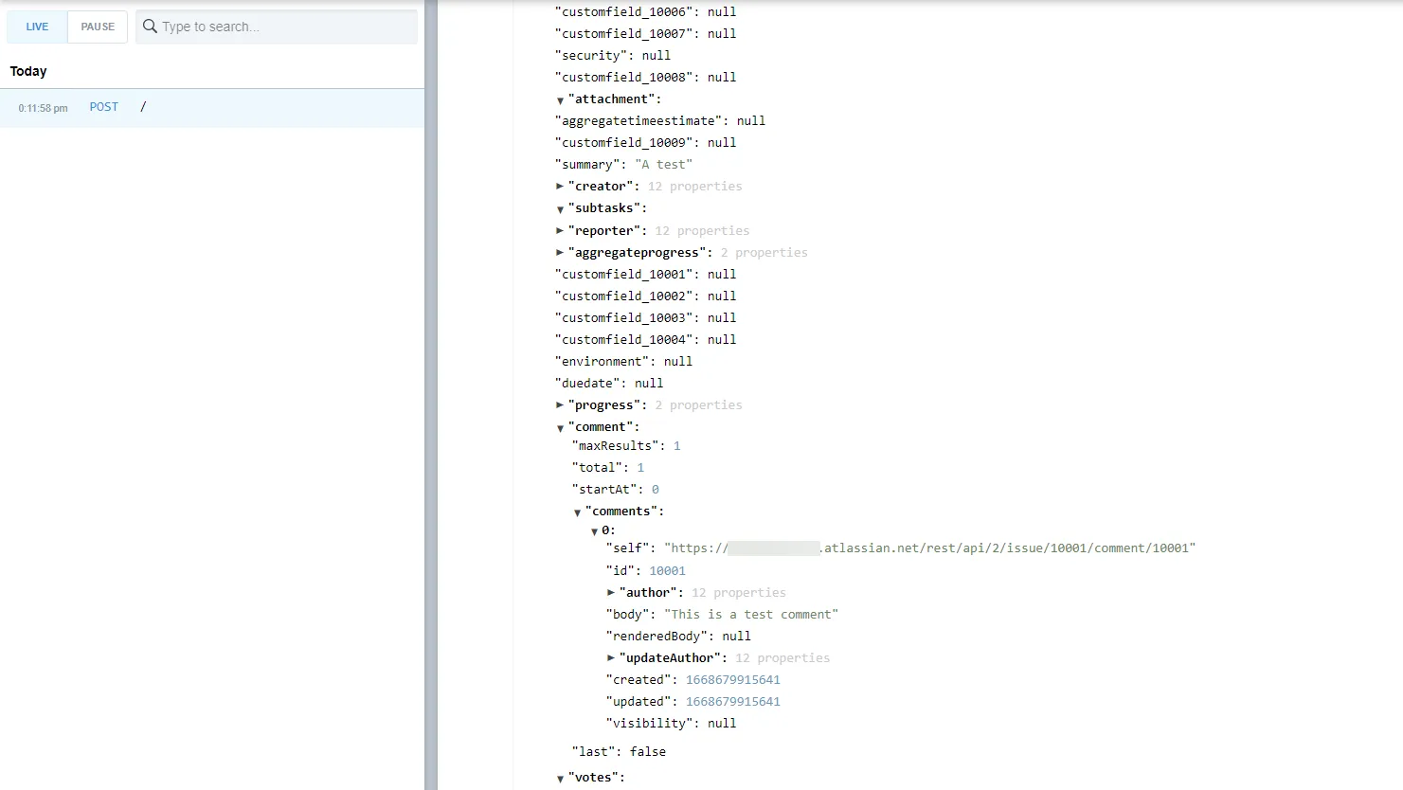1403x790 pixels.
Task: Click the "customfield_10009" entry
Action: pos(645,143)
